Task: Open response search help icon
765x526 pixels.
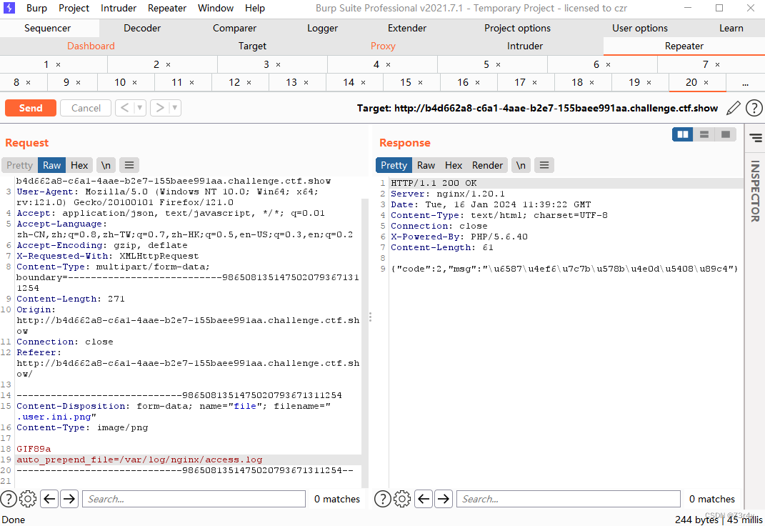Action: (x=383, y=499)
